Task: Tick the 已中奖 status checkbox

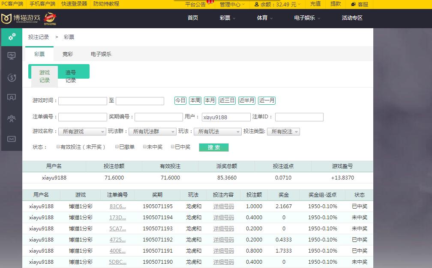Action: pyautogui.click(x=173, y=147)
